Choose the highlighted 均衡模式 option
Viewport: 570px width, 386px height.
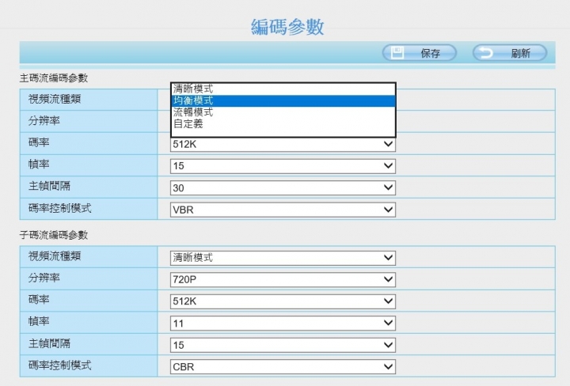[x=283, y=100]
